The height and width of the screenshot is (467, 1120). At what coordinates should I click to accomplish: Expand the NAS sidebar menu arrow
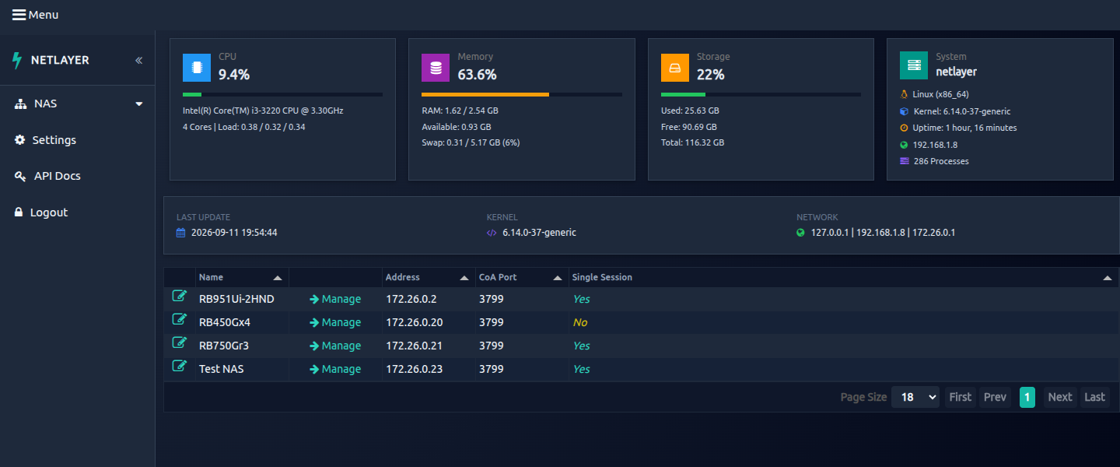tap(139, 104)
